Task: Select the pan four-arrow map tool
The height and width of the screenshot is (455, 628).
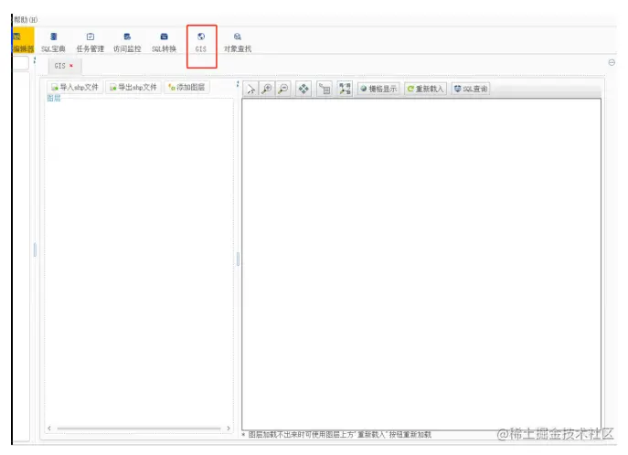Action: coord(303,89)
